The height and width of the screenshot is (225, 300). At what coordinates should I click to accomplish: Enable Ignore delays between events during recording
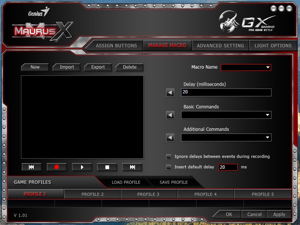pyautogui.click(x=168, y=156)
